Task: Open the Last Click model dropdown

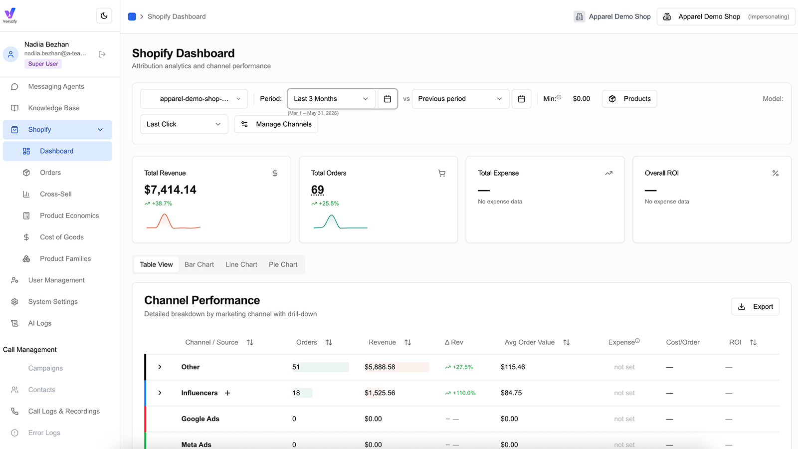Action: pos(184,124)
